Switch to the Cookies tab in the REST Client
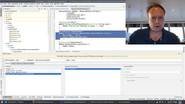 [13, 64]
